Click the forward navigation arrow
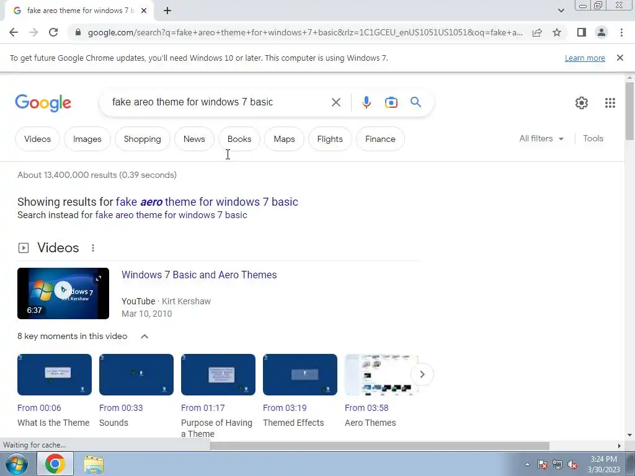Image resolution: width=635 pixels, height=476 pixels. [x=33, y=32]
